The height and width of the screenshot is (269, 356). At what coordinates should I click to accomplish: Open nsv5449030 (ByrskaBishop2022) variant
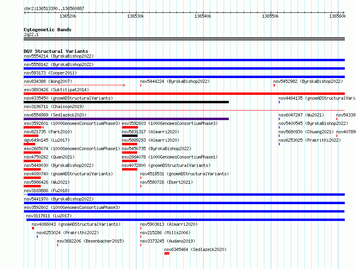59,165
